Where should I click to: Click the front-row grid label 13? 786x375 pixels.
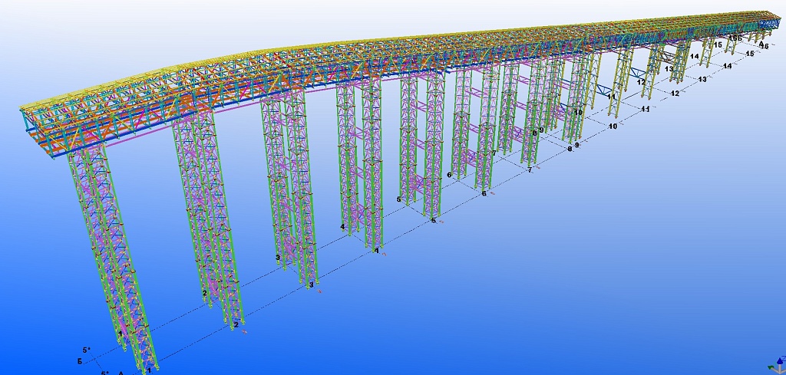click(x=702, y=79)
